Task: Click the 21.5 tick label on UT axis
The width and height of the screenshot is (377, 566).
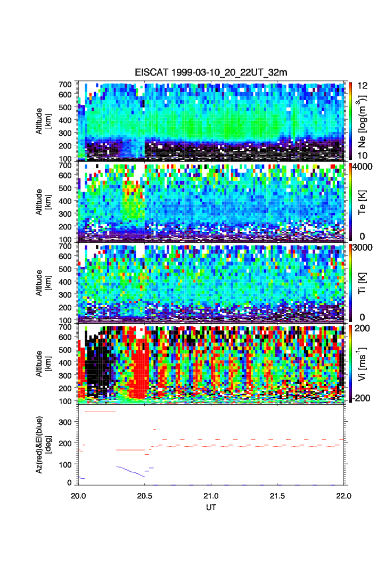Action: click(278, 495)
